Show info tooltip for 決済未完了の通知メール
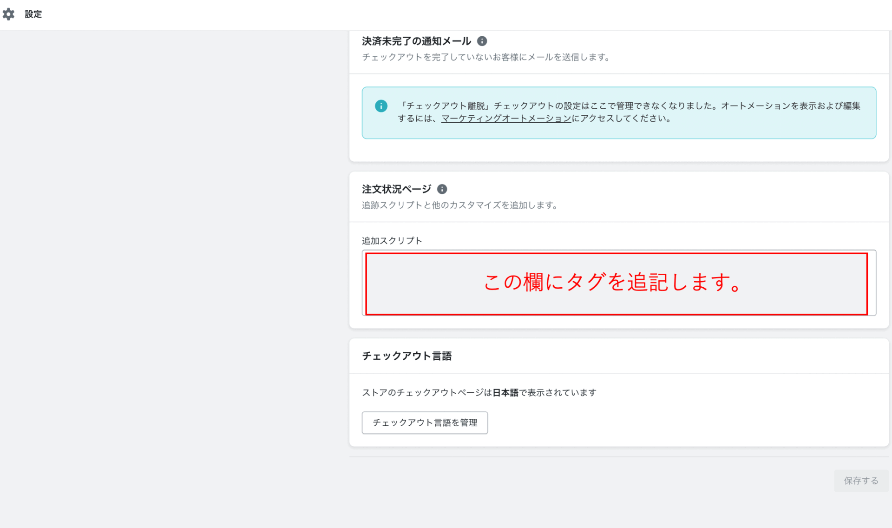 coord(482,41)
